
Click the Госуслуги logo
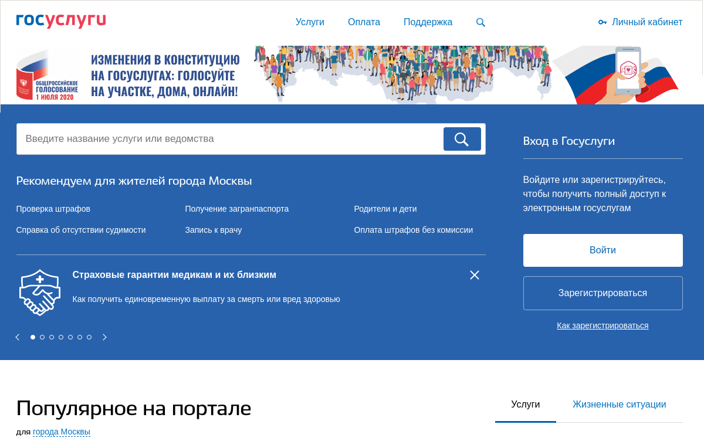61,21
